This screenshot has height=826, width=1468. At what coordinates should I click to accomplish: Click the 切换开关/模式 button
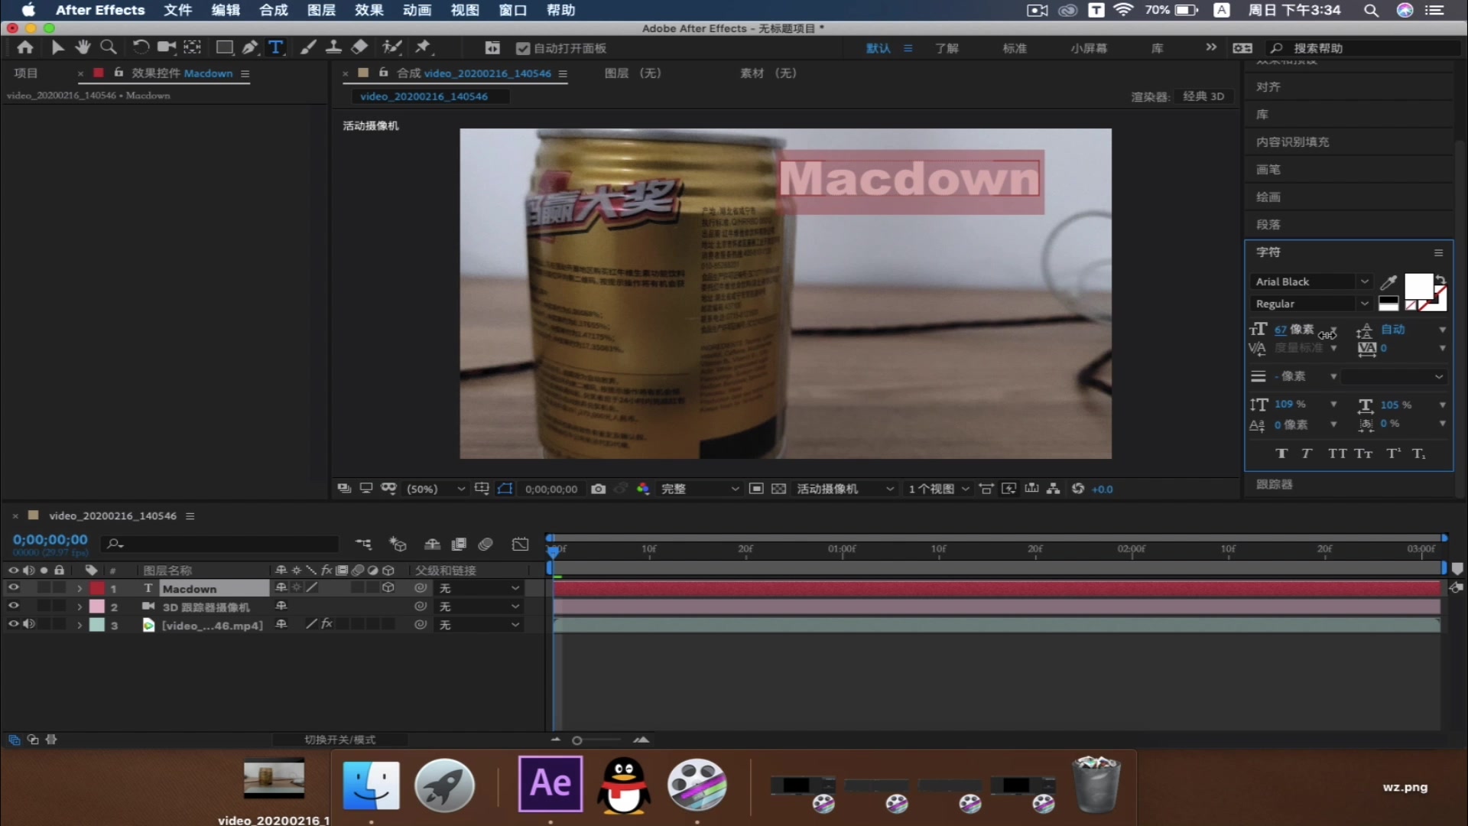point(339,740)
